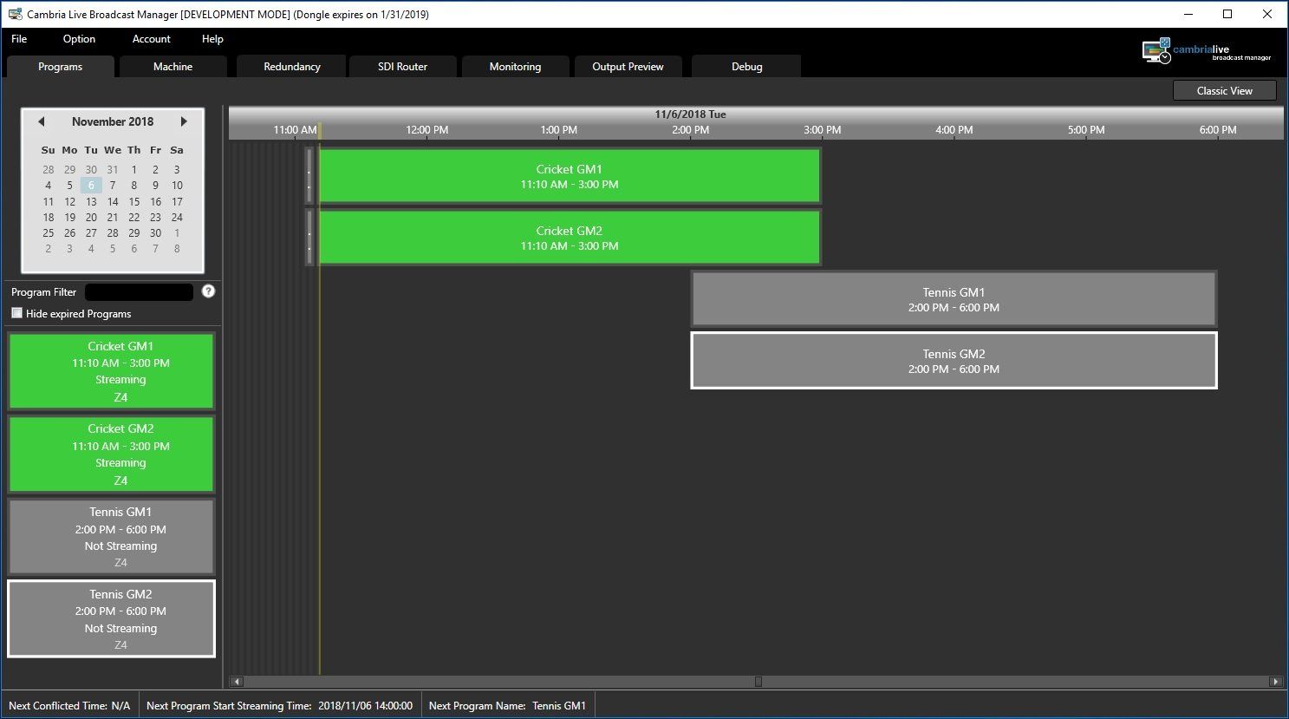Open the File menu

(19, 39)
